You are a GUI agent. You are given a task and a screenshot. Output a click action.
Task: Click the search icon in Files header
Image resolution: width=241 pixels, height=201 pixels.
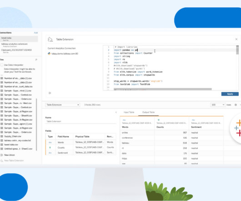coord(36,60)
